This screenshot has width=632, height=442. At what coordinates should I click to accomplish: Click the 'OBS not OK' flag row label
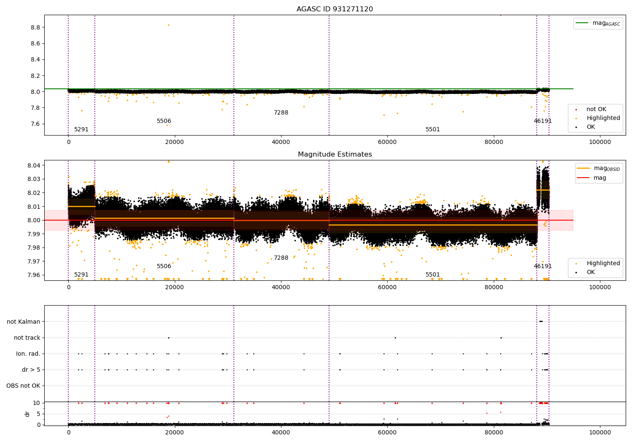pos(23,386)
